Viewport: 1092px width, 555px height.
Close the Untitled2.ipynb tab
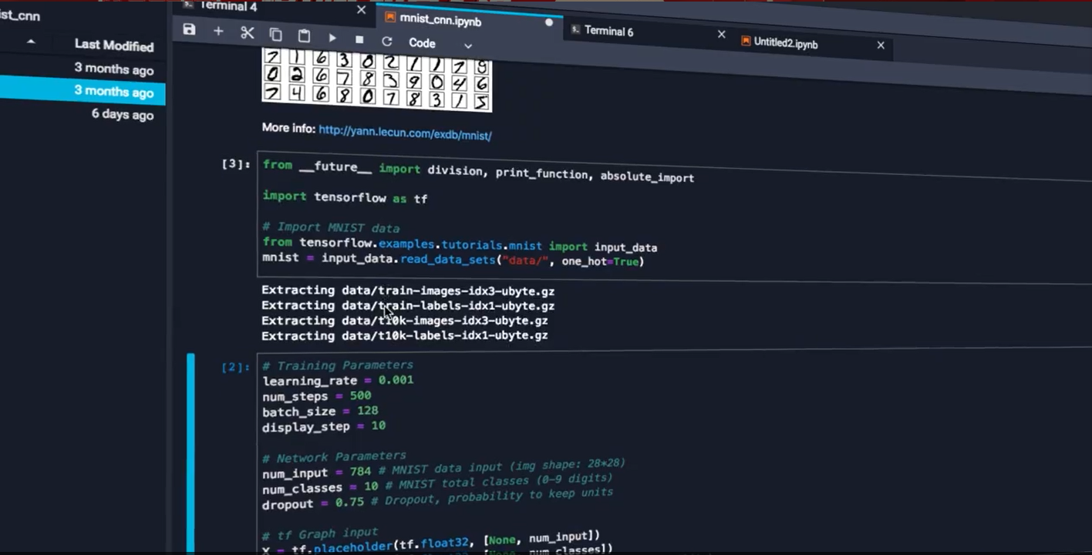[881, 45]
